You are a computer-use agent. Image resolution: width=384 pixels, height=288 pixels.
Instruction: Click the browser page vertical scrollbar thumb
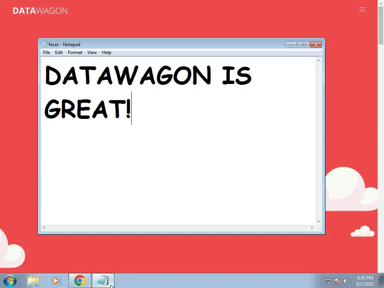point(381,25)
